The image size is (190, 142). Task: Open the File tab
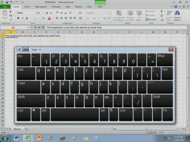coord(5,7)
